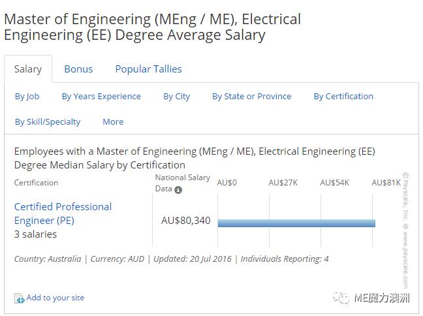
Task: Select the Popular Tallies tab
Action: (148, 69)
